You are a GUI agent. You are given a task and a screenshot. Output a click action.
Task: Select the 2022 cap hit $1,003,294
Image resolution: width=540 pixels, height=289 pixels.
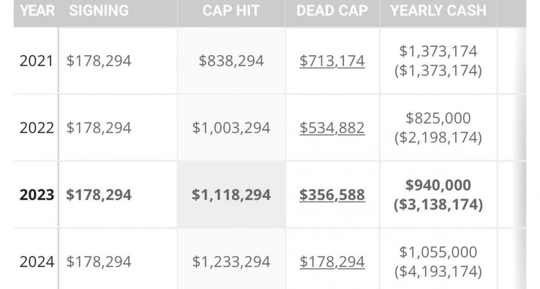(x=231, y=128)
